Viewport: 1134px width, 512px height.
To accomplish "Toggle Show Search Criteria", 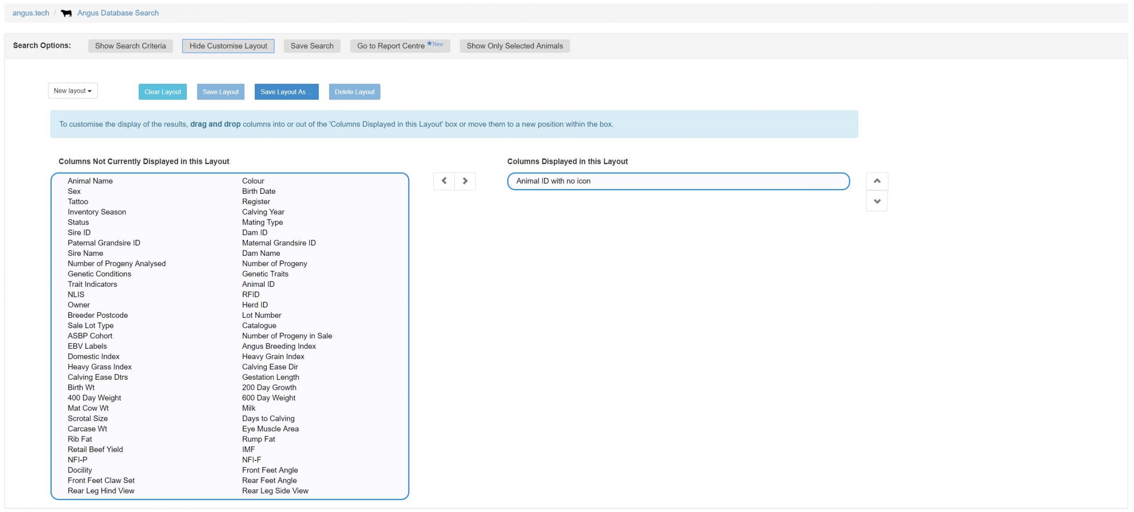I will tap(130, 46).
